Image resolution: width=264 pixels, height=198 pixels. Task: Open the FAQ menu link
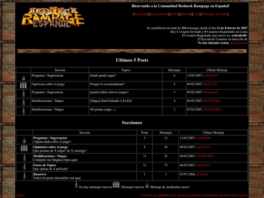coord(196,14)
